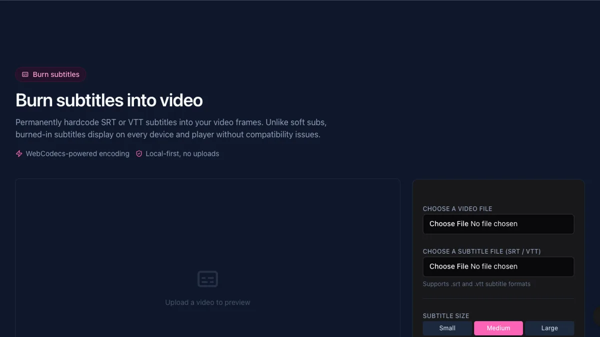Select Large subtitle size
The width and height of the screenshot is (600, 337).
(x=549, y=328)
